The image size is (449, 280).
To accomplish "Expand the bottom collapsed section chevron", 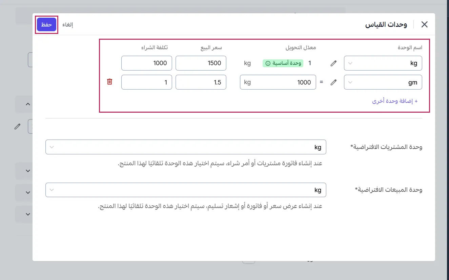I will (x=27, y=214).
